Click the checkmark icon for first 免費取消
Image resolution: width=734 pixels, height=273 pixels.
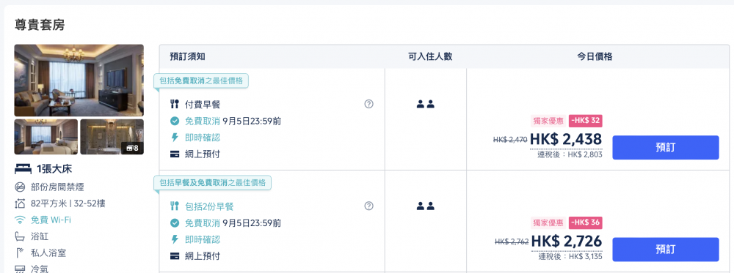click(175, 121)
